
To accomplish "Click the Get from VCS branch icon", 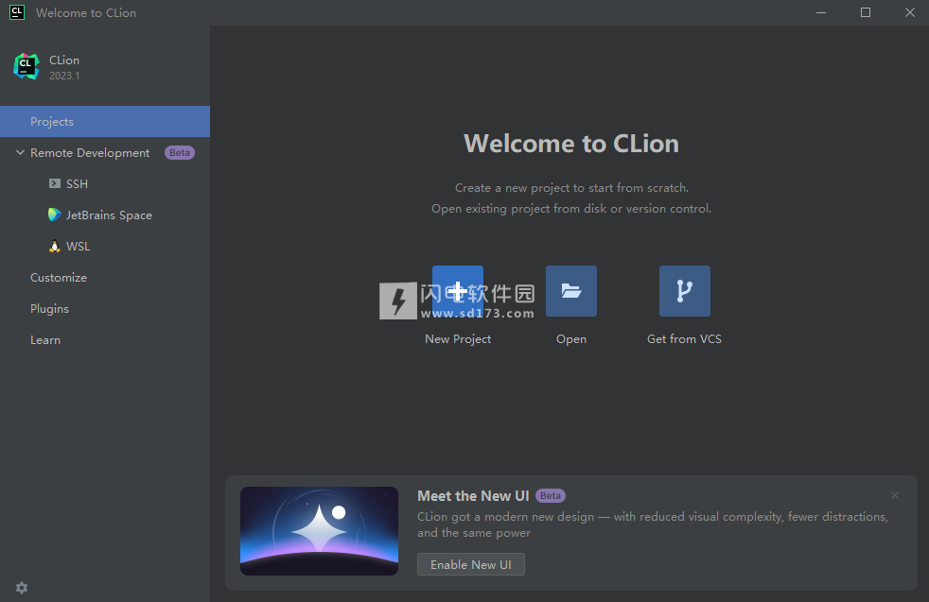I will point(684,291).
